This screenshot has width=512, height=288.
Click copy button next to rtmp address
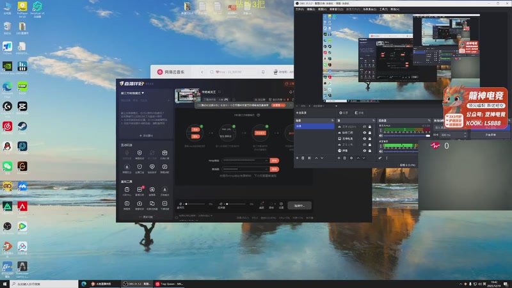click(275, 161)
